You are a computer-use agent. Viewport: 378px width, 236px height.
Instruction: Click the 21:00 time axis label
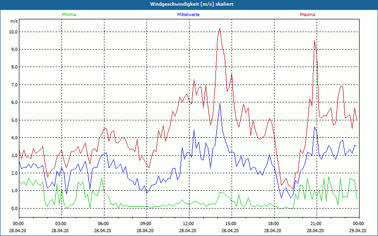point(317,224)
